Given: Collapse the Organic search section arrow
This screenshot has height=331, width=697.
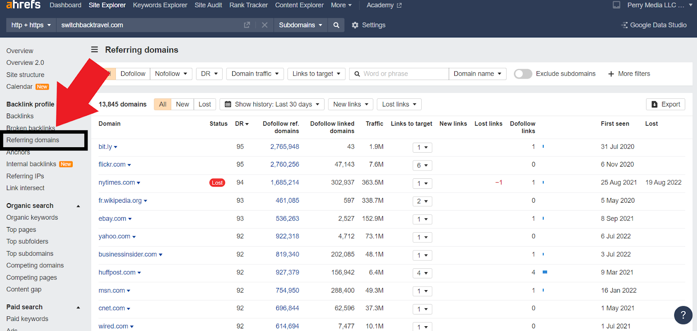Looking at the screenshot, I should pyautogui.click(x=78, y=206).
